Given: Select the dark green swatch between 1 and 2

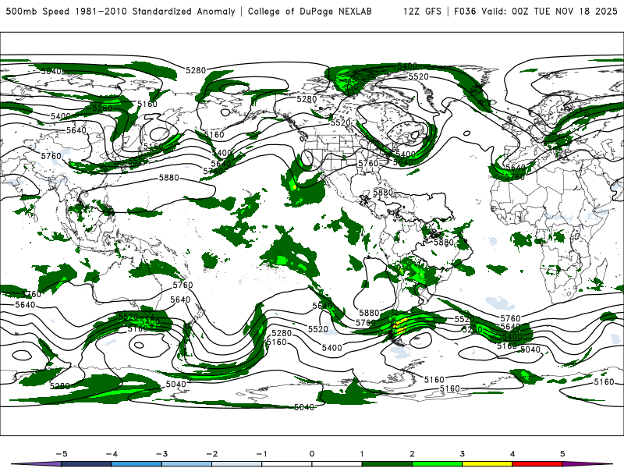Looking at the screenshot, I should [387, 464].
